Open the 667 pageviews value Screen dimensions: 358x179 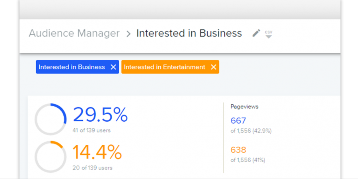(x=238, y=121)
